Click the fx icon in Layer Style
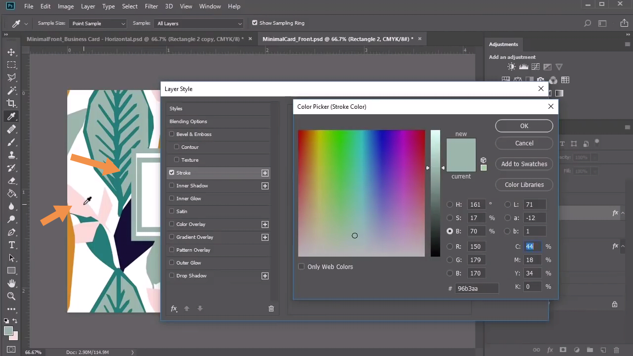The height and width of the screenshot is (356, 633). [174, 309]
